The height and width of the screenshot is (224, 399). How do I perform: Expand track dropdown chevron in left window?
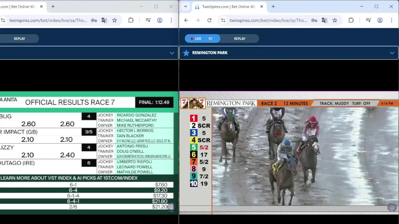[172, 53]
